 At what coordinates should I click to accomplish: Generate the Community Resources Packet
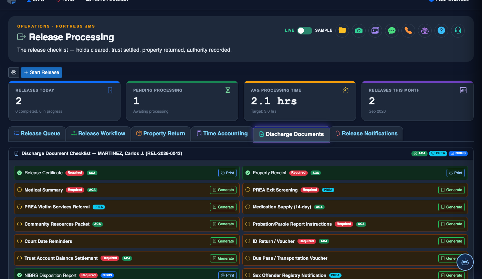(x=223, y=224)
